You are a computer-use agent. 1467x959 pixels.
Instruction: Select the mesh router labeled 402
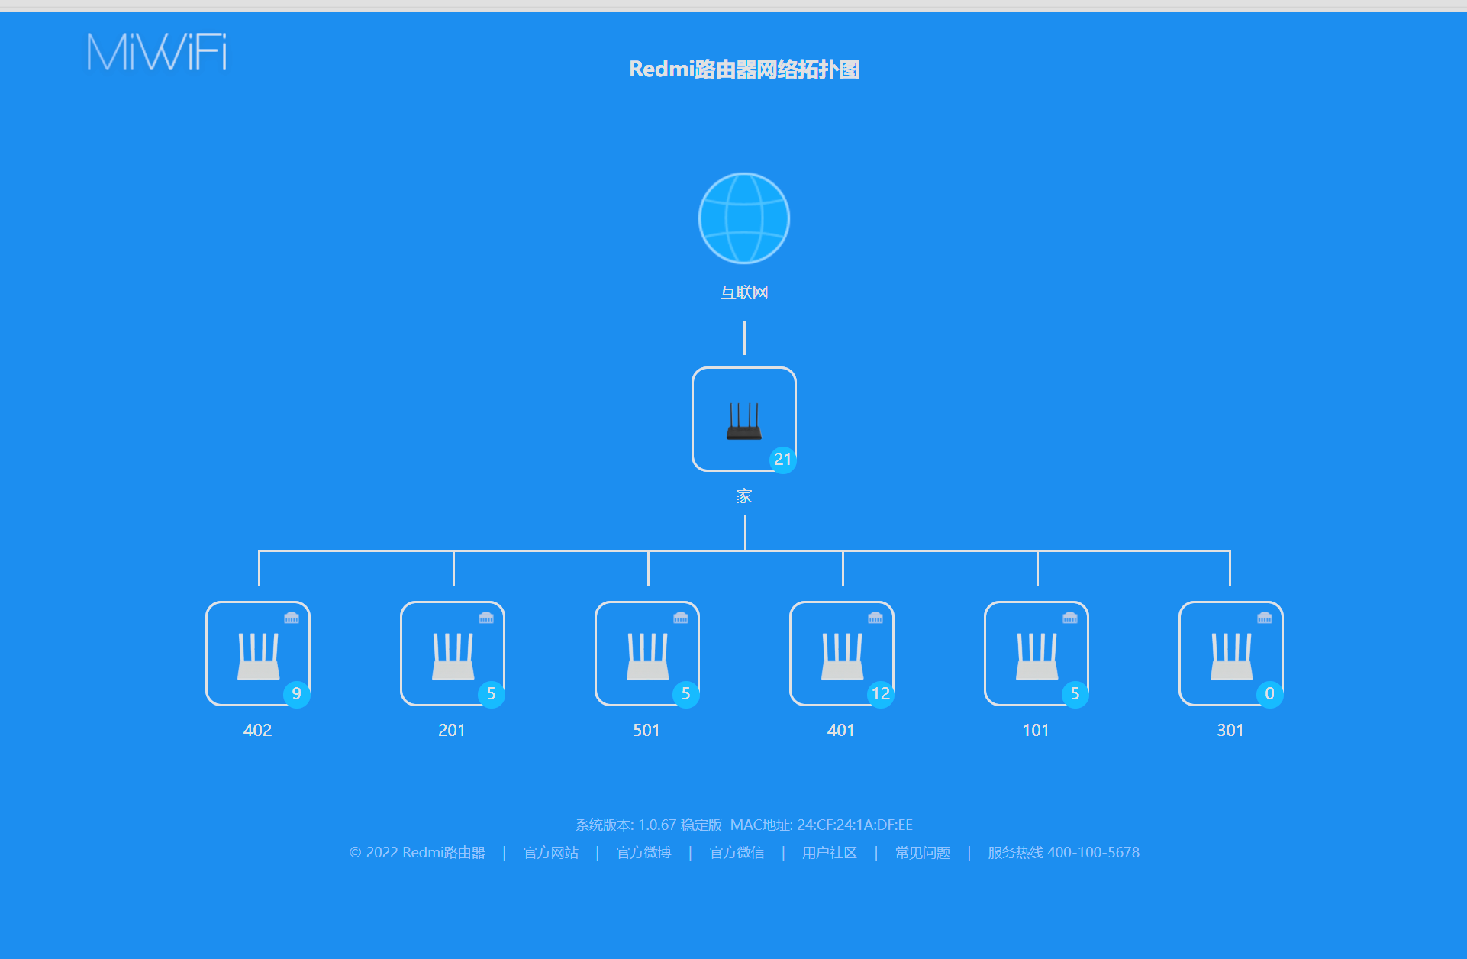coord(258,654)
